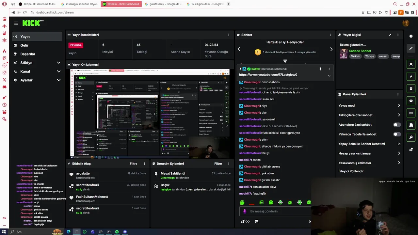Reload the page
Image resolution: width=418 pixels, height=235 pixels.
pos(25,12)
